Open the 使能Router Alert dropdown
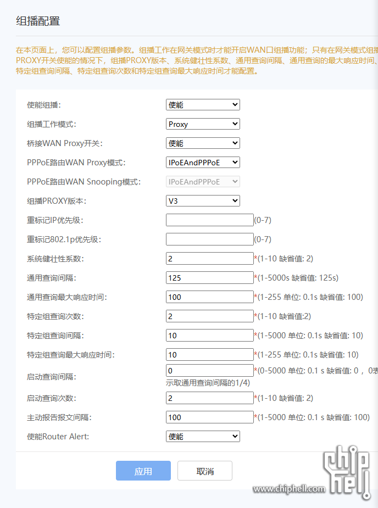The height and width of the screenshot is (508, 378). coord(203,437)
